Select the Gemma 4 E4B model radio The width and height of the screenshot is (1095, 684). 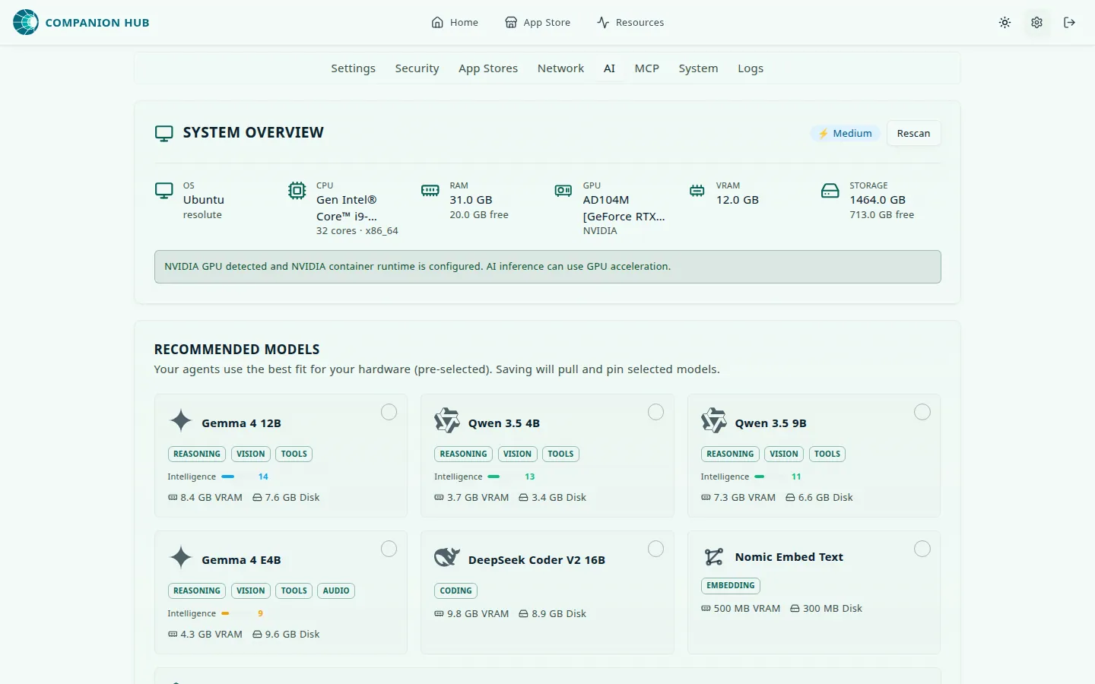(x=389, y=549)
